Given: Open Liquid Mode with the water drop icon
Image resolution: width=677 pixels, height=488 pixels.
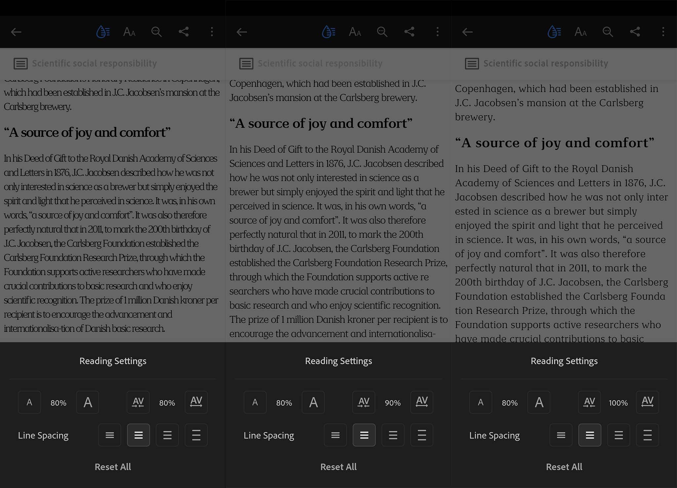Looking at the screenshot, I should pyautogui.click(x=102, y=32).
